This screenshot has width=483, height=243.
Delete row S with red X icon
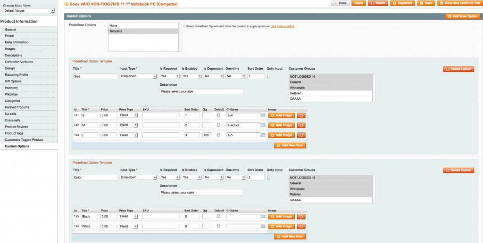point(301,115)
